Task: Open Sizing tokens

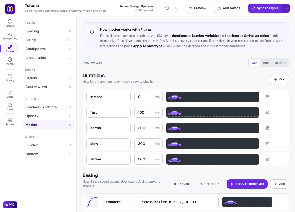Action: pyautogui.click(x=48, y=40)
